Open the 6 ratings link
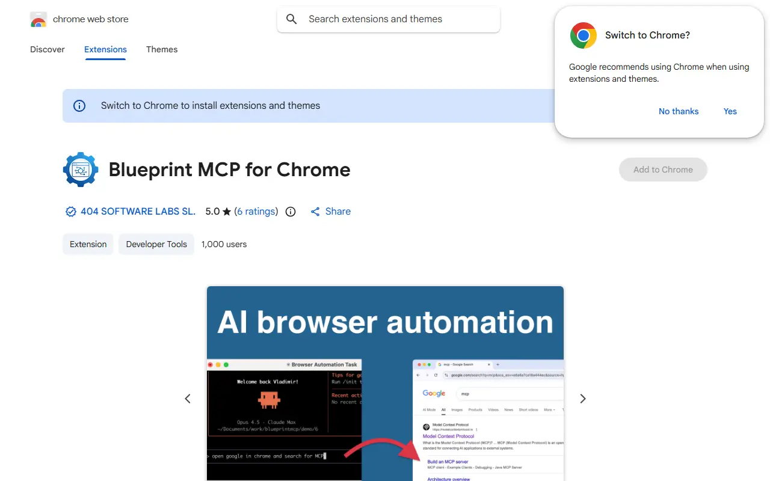The image size is (770, 481). [257, 212]
